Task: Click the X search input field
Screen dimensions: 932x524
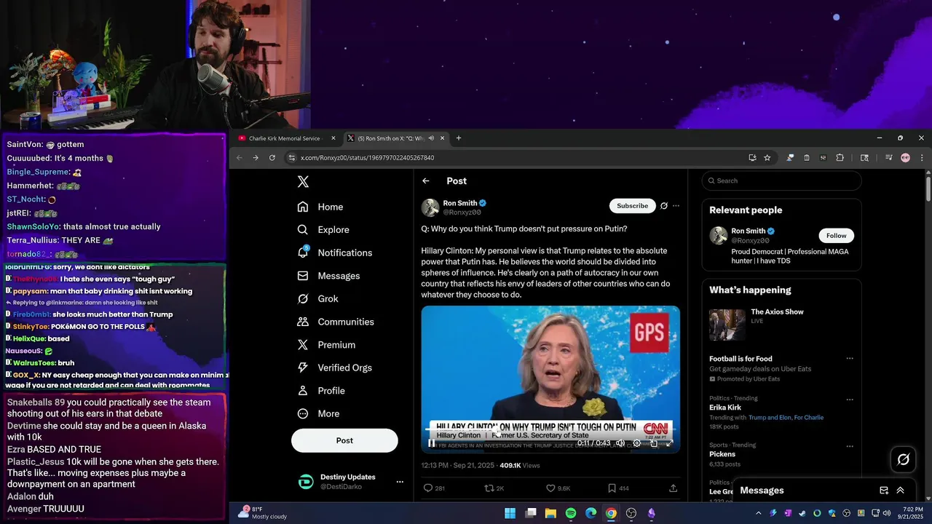Action: (782, 180)
